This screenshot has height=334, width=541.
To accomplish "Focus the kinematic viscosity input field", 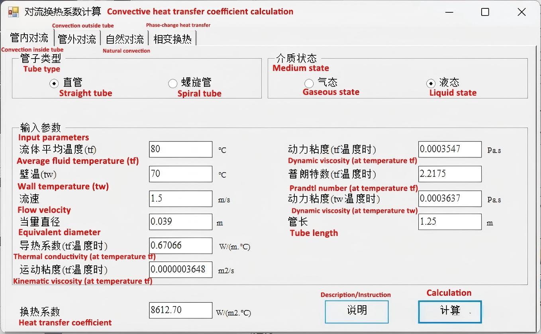I will tap(180, 270).
